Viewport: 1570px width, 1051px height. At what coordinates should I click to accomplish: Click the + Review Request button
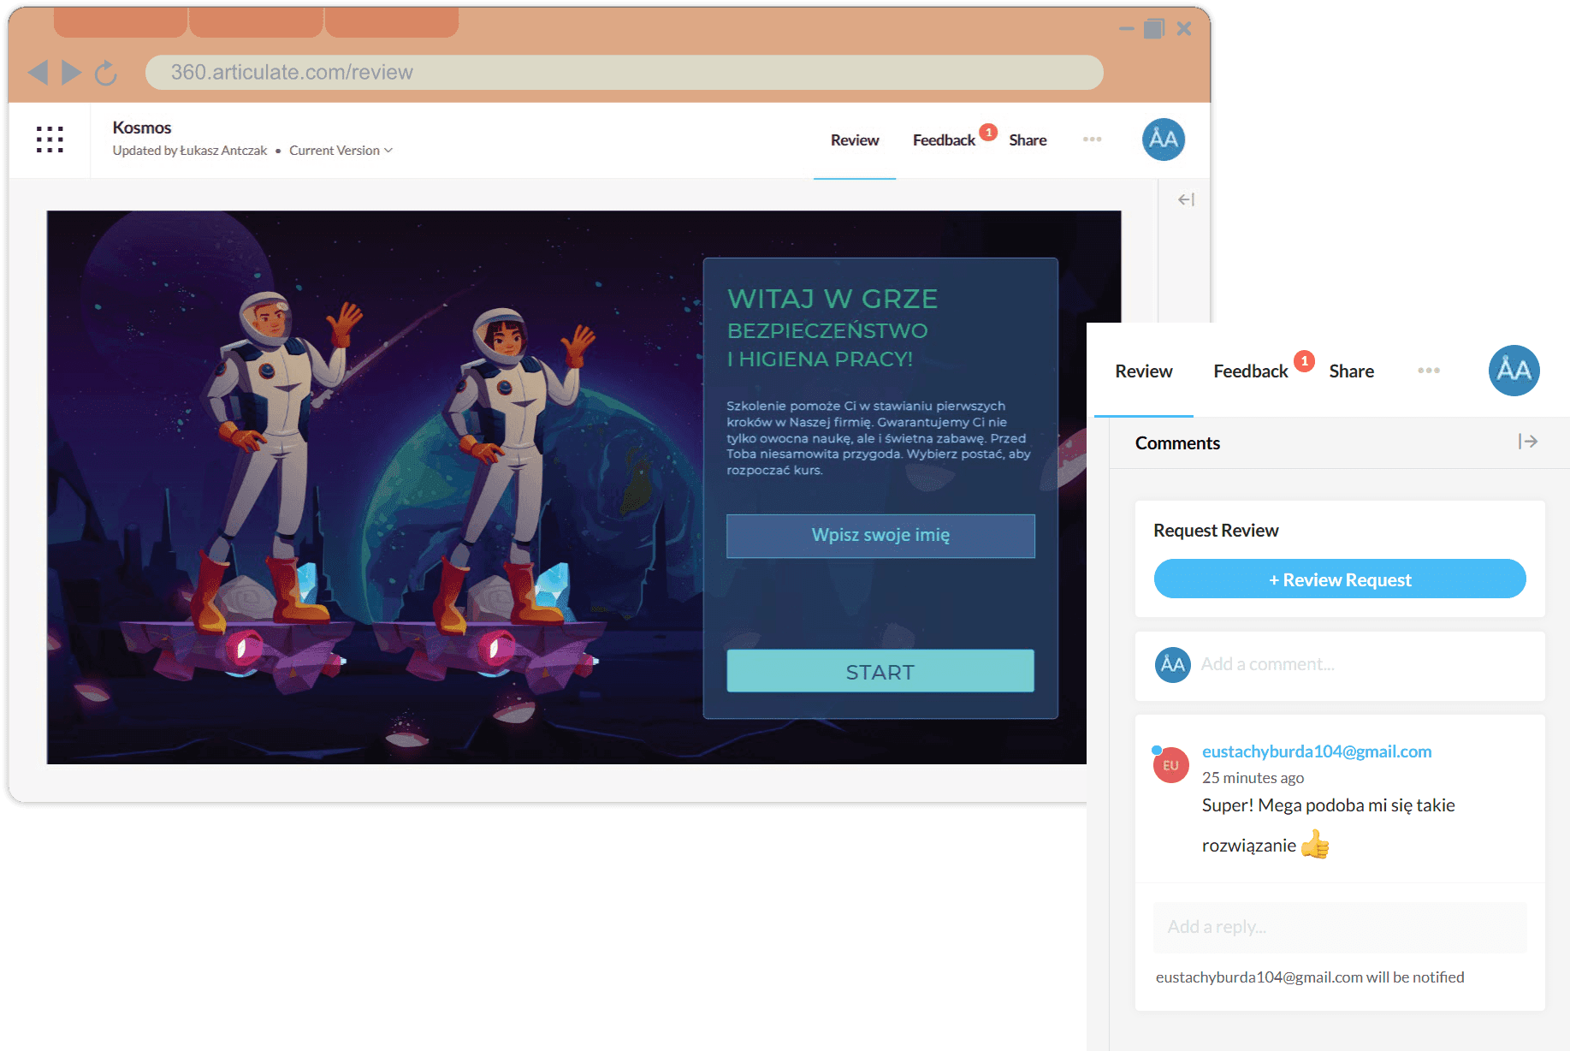1339,579
